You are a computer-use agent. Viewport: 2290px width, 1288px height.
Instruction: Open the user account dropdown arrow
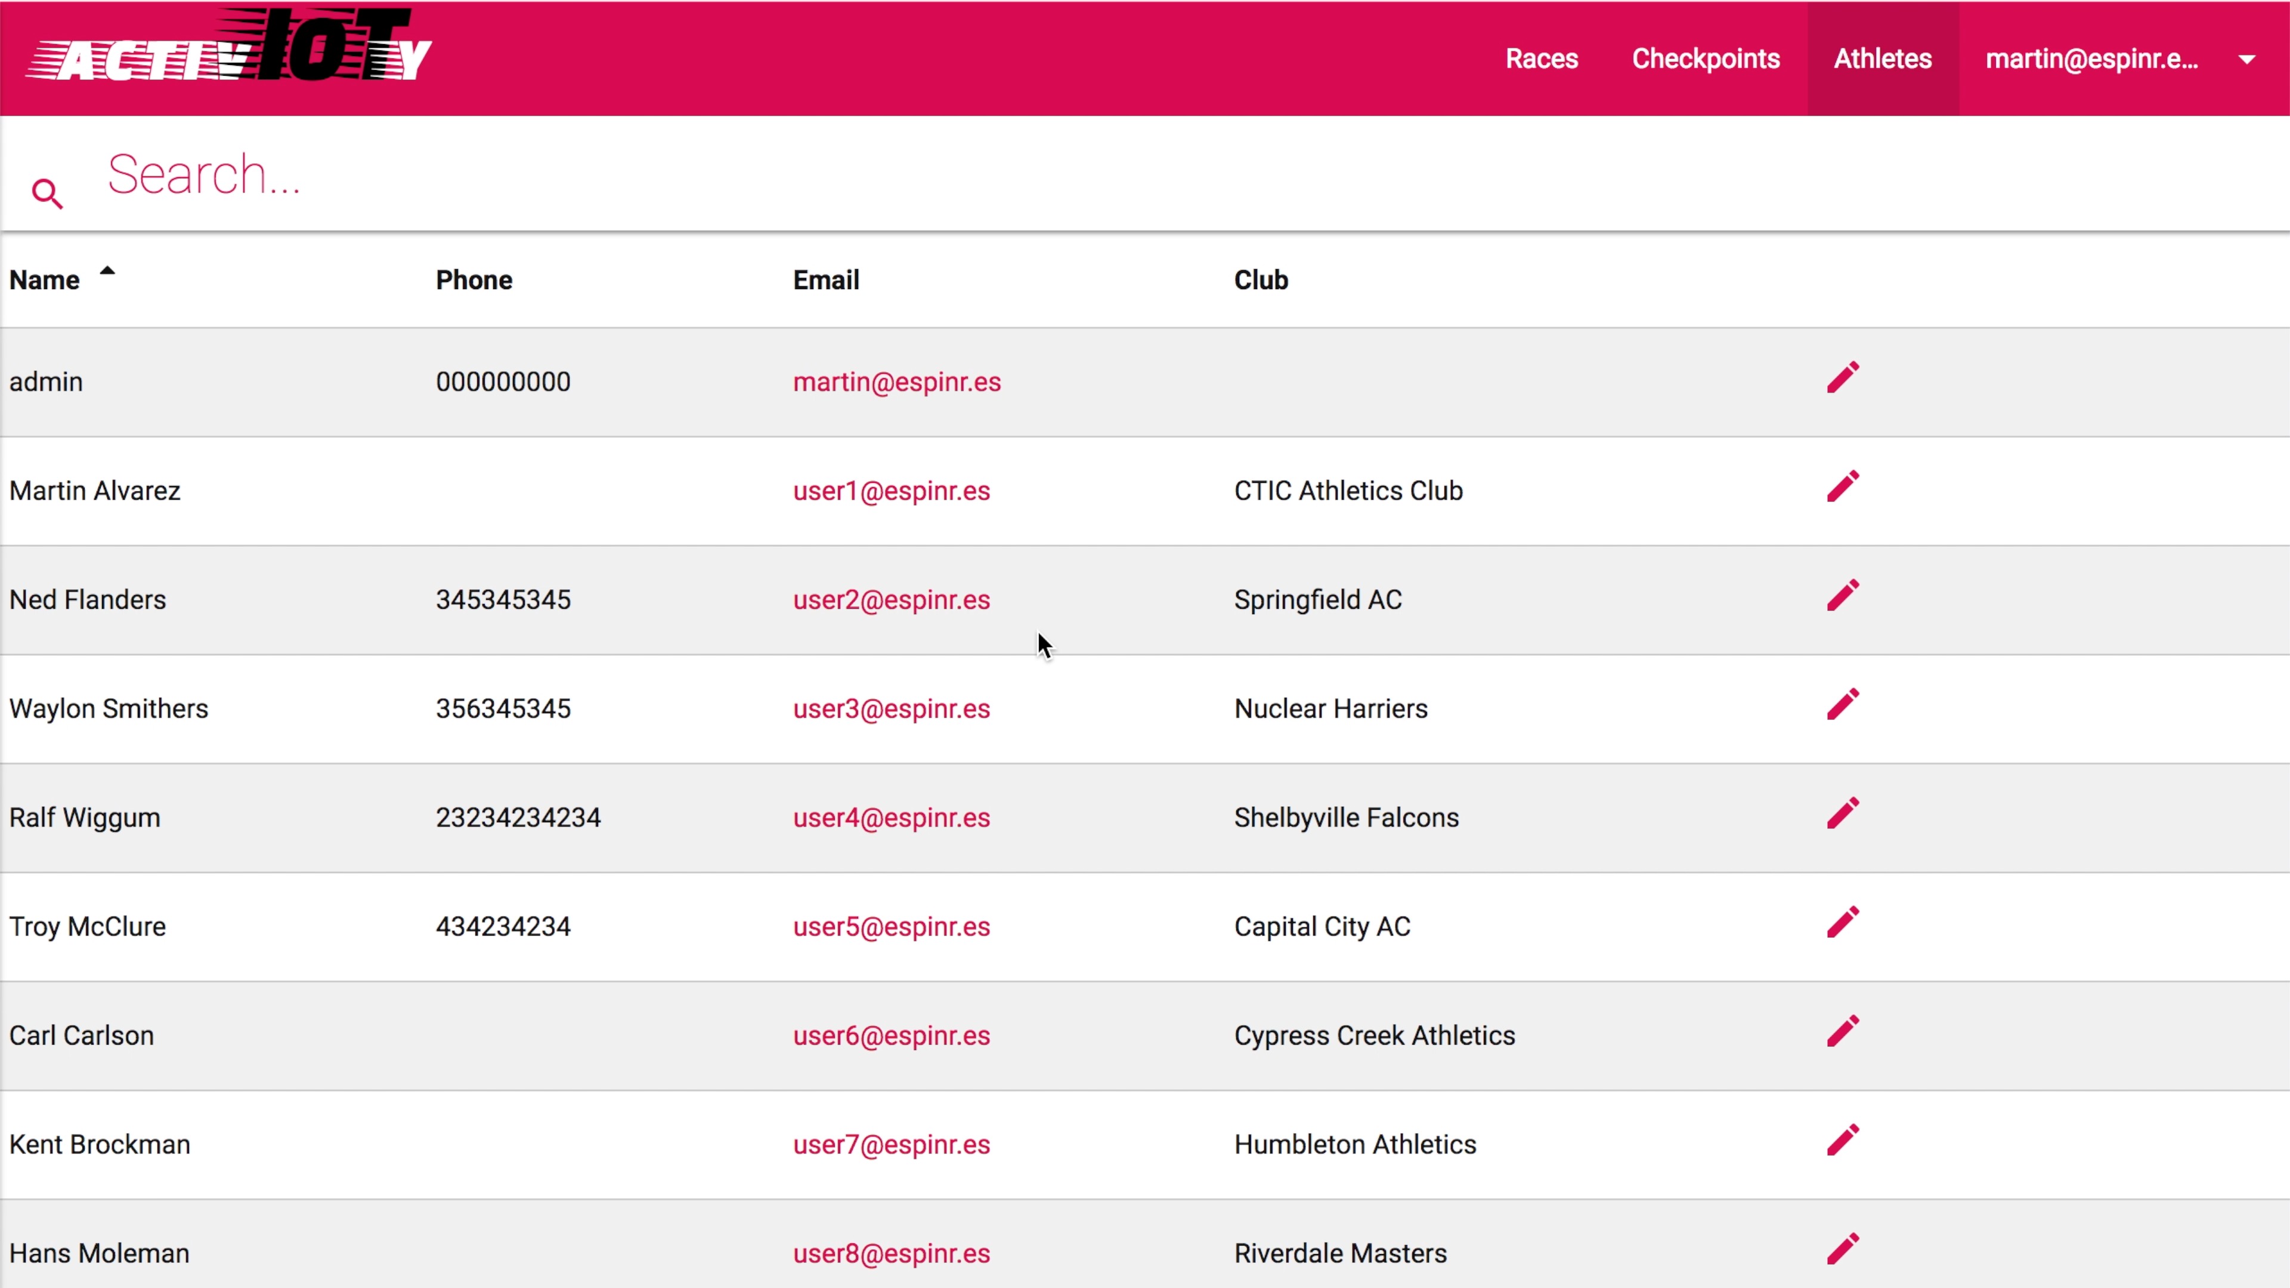[x=2246, y=60]
